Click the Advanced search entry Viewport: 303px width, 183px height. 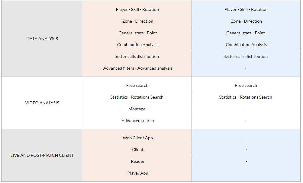click(137, 121)
